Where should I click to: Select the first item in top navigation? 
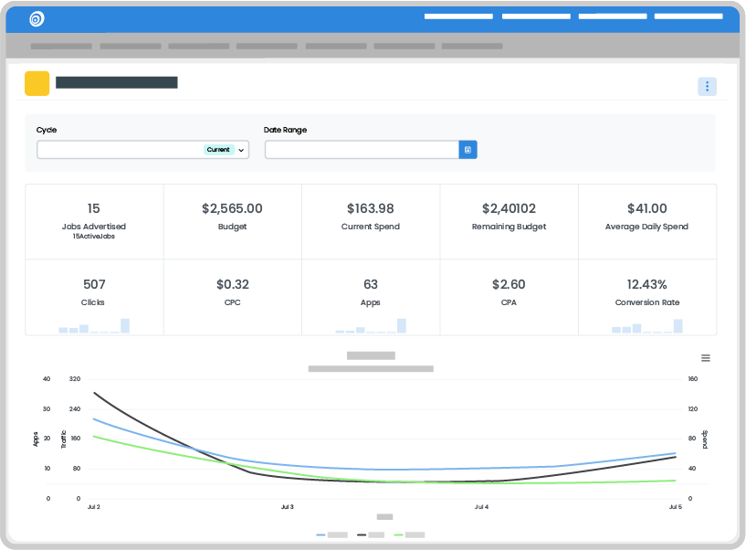click(458, 16)
